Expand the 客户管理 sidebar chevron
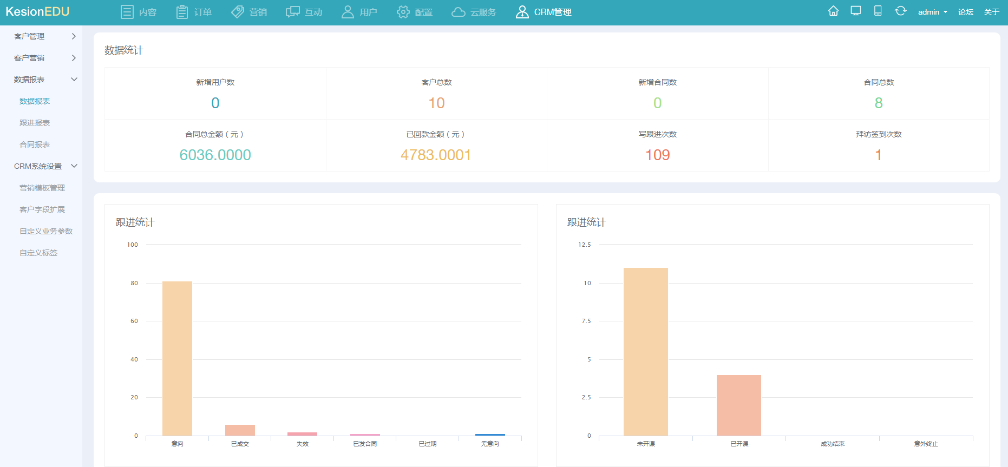 click(x=74, y=36)
